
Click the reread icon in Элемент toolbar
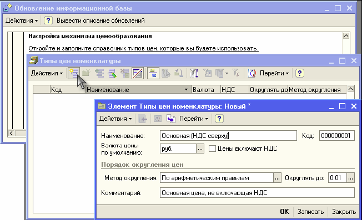[x=158, y=119]
